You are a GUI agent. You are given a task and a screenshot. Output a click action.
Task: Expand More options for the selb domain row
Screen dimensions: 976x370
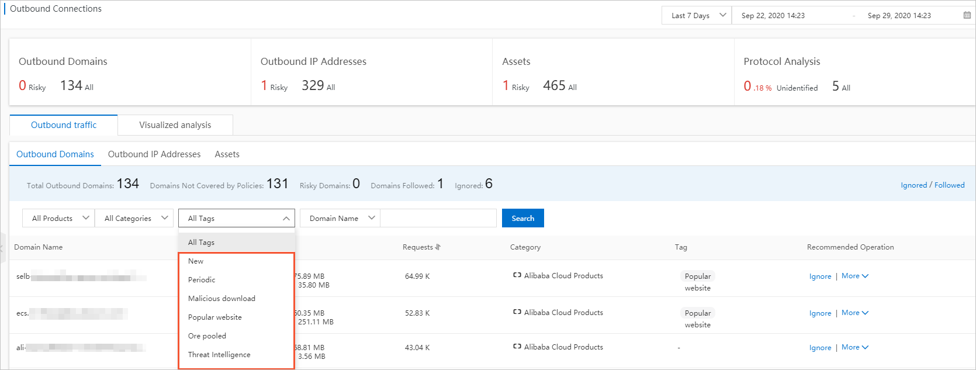[x=855, y=276]
